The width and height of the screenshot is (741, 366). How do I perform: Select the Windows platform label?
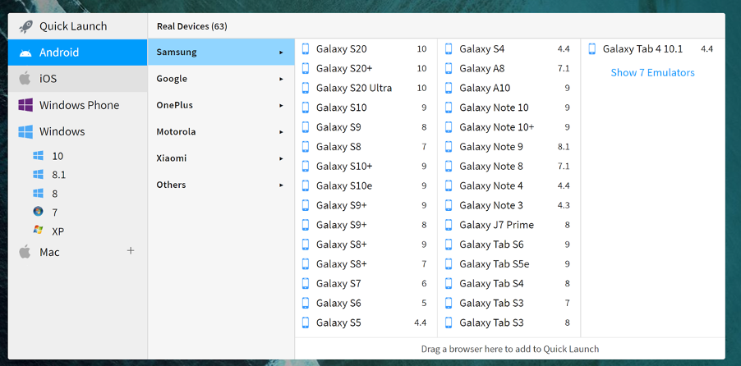pyautogui.click(x=62, y=131)
